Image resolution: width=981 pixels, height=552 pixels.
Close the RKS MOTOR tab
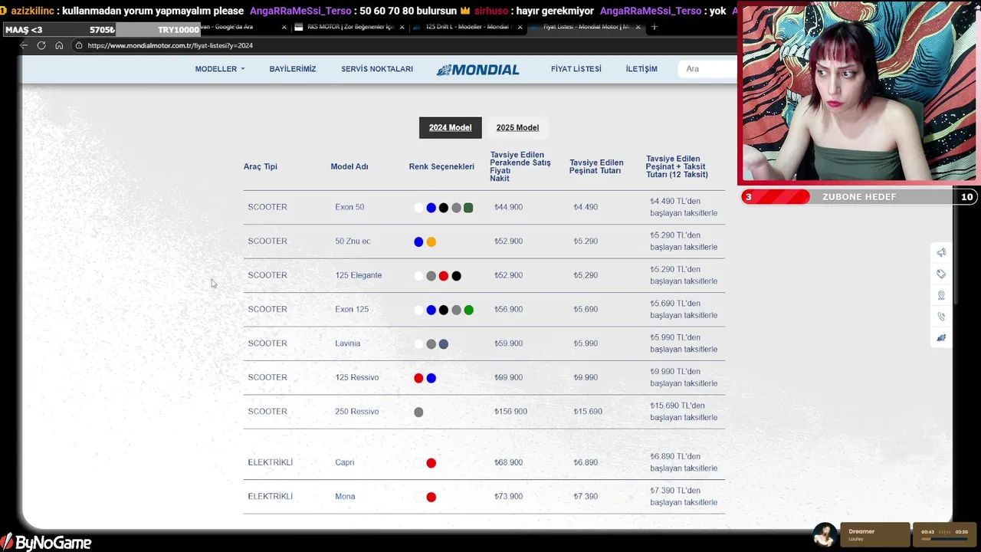(x=402, y=27)
